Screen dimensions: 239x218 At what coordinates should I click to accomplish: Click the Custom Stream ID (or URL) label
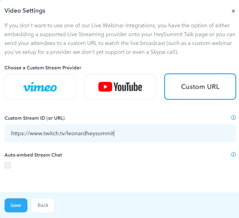35,118
